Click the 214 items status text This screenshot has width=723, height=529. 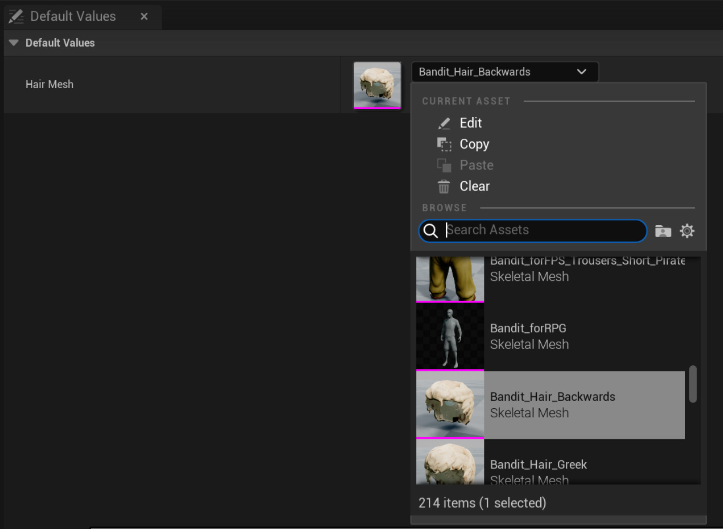482,503
